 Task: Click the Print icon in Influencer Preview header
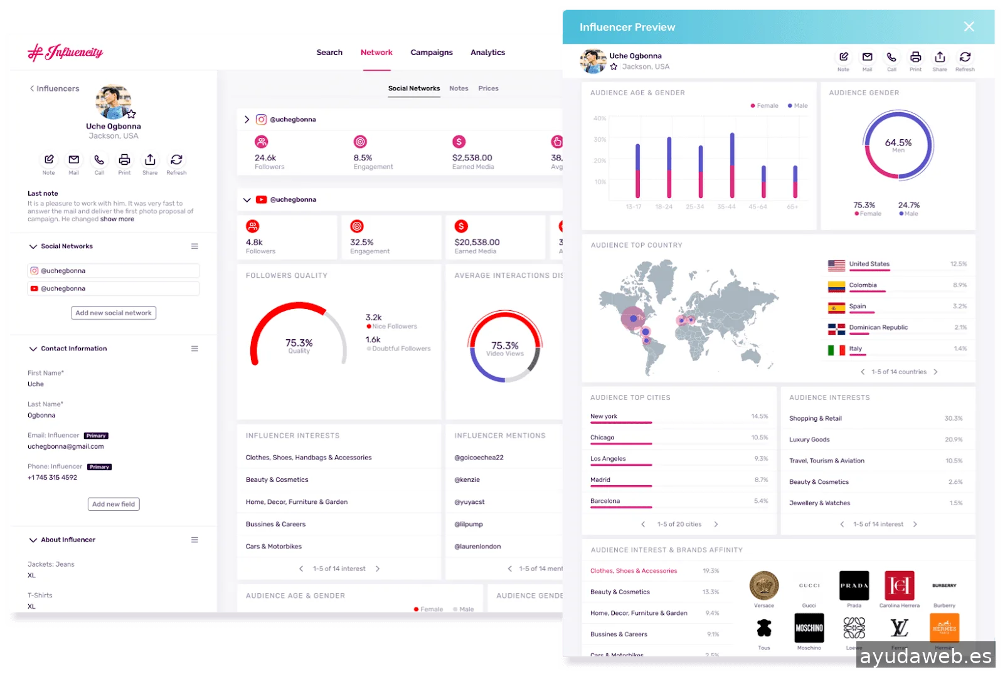click(x=915, y=57)
